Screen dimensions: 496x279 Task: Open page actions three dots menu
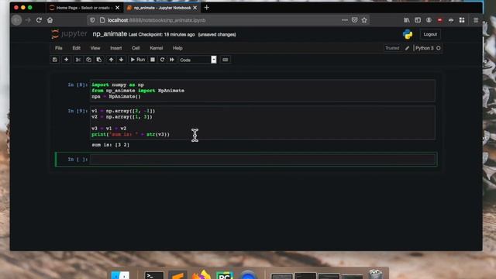[345, 20]
